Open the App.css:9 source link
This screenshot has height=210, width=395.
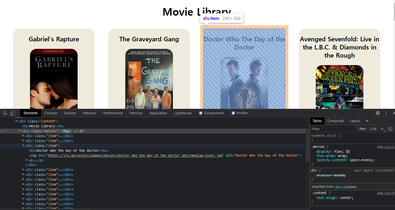coord(386,193)
